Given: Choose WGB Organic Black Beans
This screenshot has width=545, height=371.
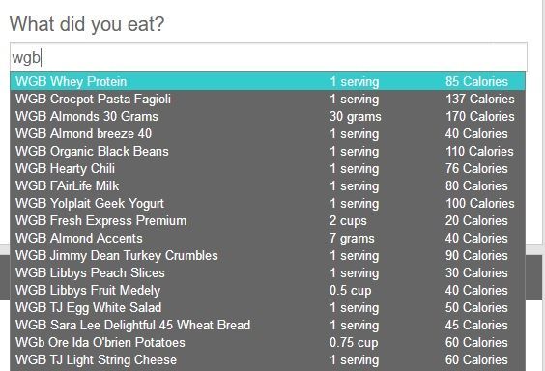Looking at the screenshot, I should [268, 151].
